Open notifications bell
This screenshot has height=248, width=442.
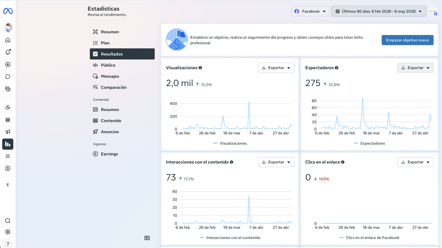point(8,52)
